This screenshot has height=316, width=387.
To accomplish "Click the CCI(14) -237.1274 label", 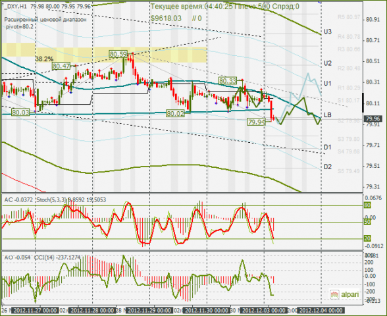I will point(57,257).
